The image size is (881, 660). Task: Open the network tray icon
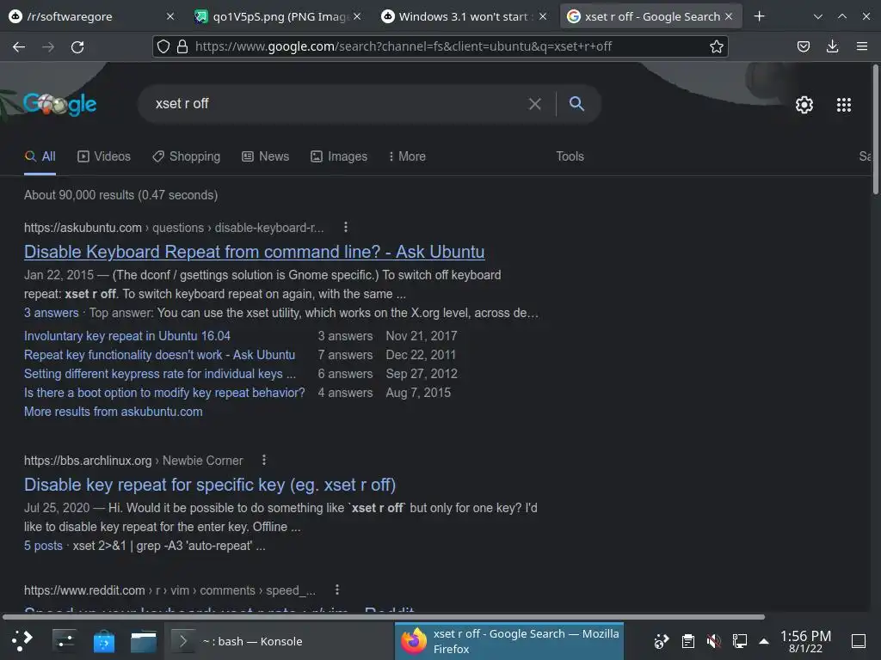coord(739,641)
